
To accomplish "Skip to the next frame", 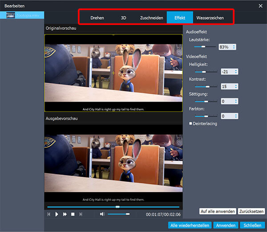I will tap(81, 214).
